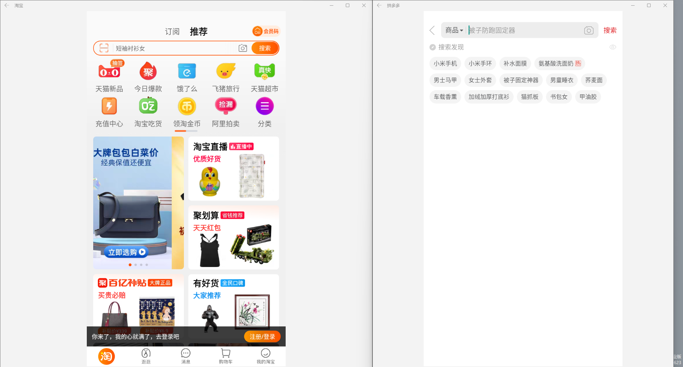The image size is (683, 367).
Task: Open the 购物车 shopping cart
Action: pos(226,356)
